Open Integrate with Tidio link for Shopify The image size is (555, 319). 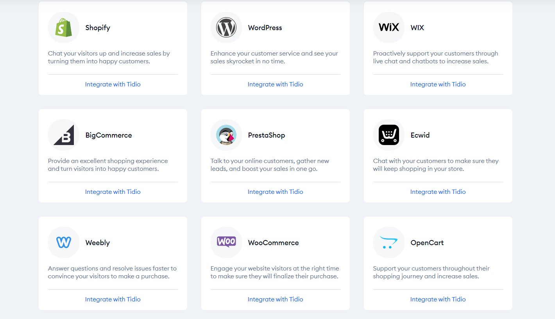tap(113, 84)
